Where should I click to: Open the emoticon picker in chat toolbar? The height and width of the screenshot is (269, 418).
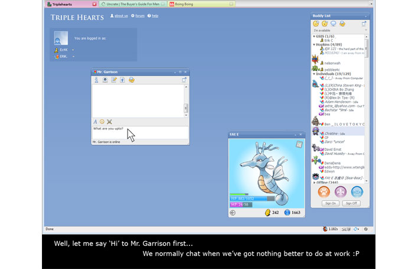click(102, 121)
